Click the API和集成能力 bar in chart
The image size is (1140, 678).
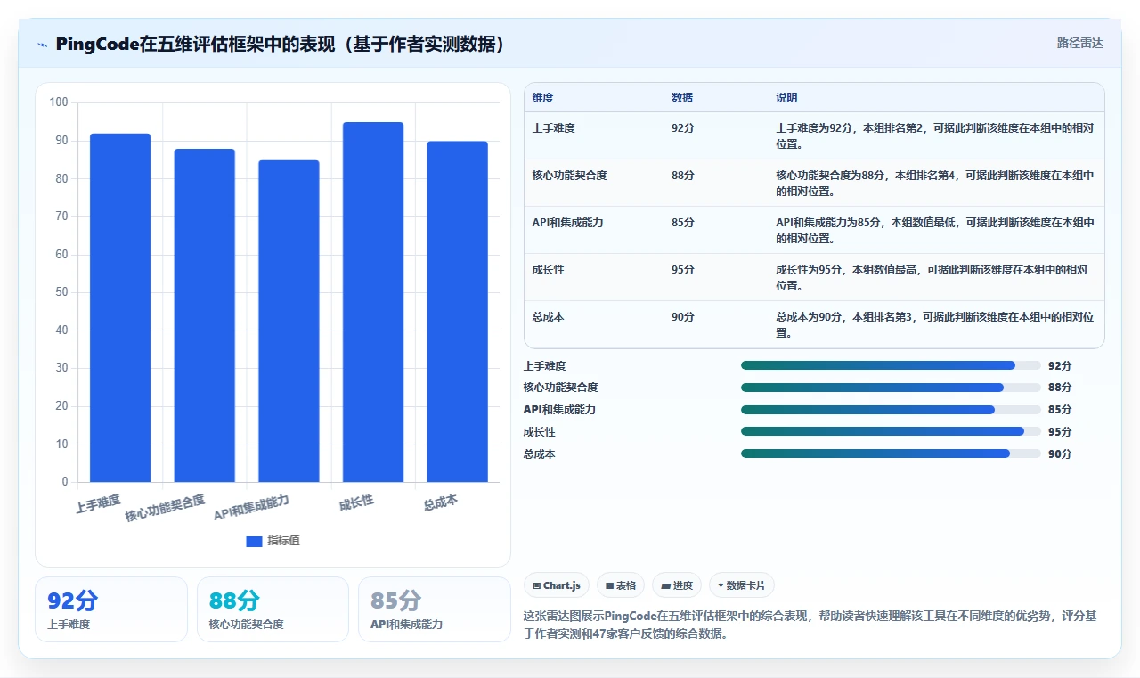pos(289,321)
